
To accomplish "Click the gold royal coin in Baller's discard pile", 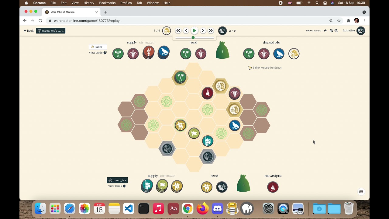I will tap(294, 54).
